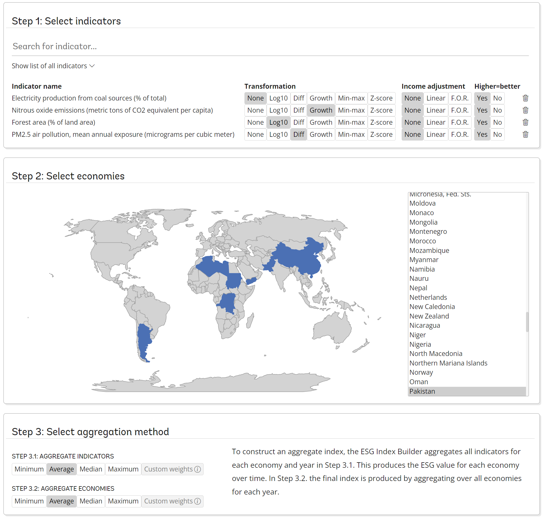Screen dimensions: 543x519
Task: Select Norway in the economies list
Action: (421, 372)
